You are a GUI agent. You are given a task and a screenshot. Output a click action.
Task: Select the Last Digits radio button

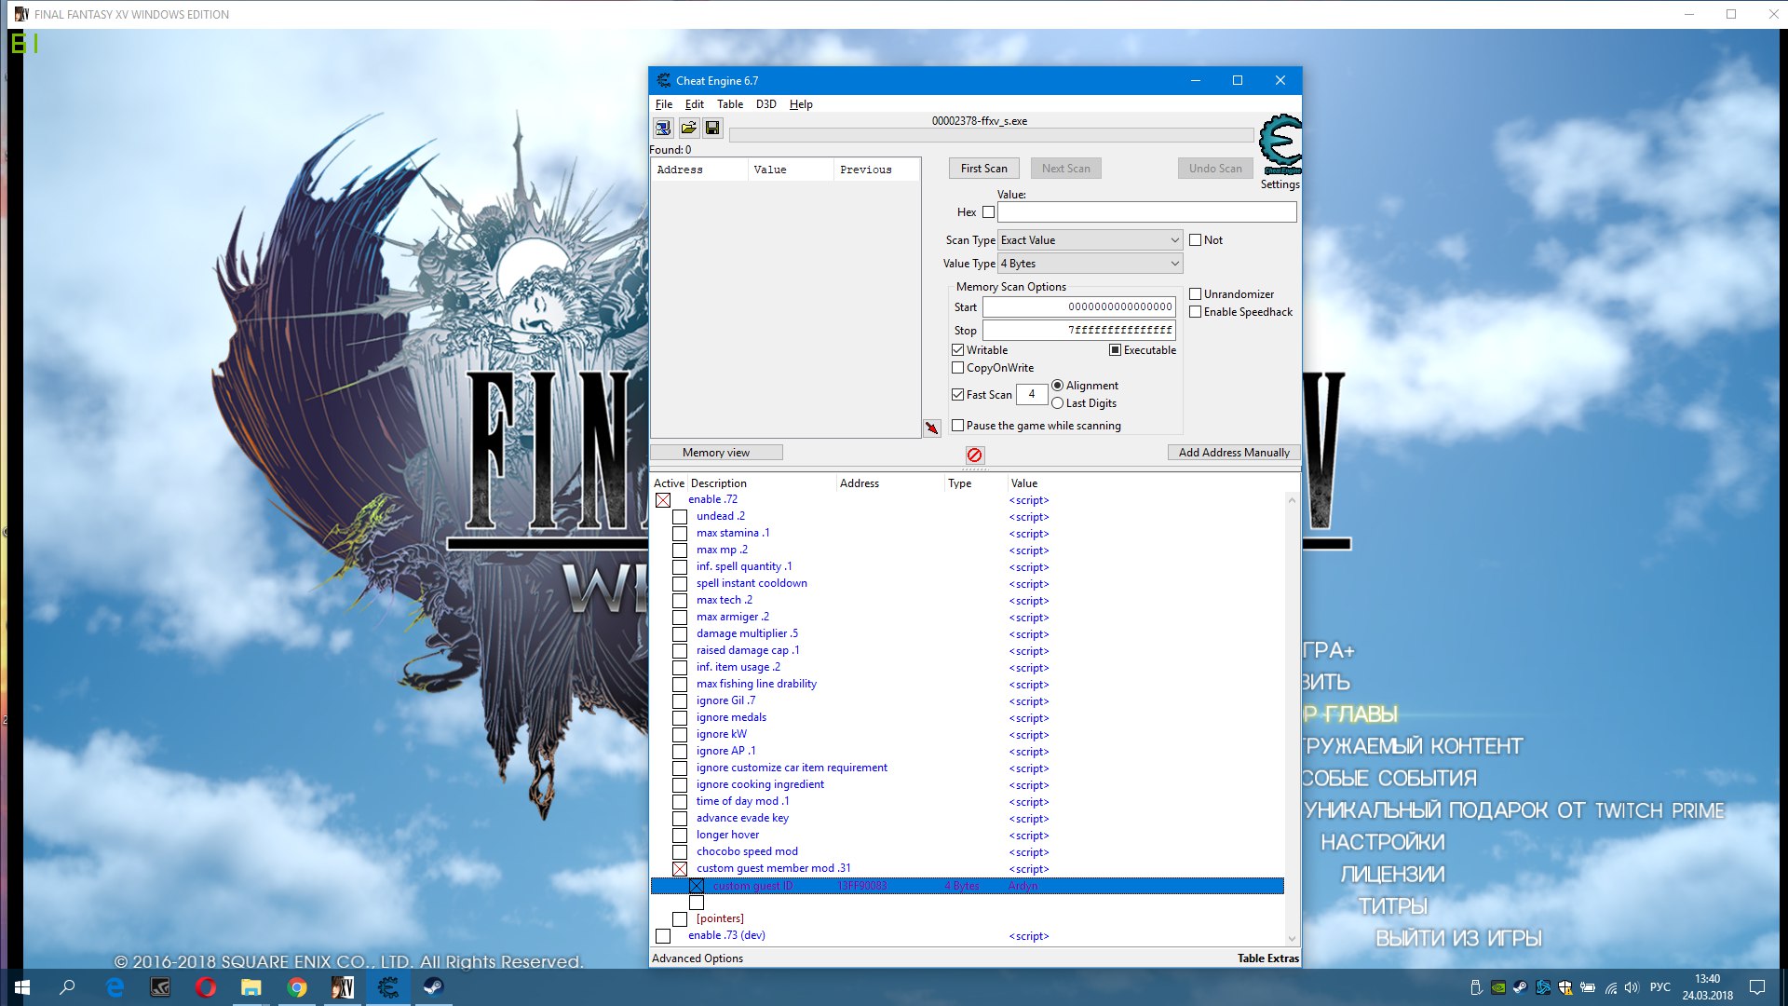tap(1057, 403)
